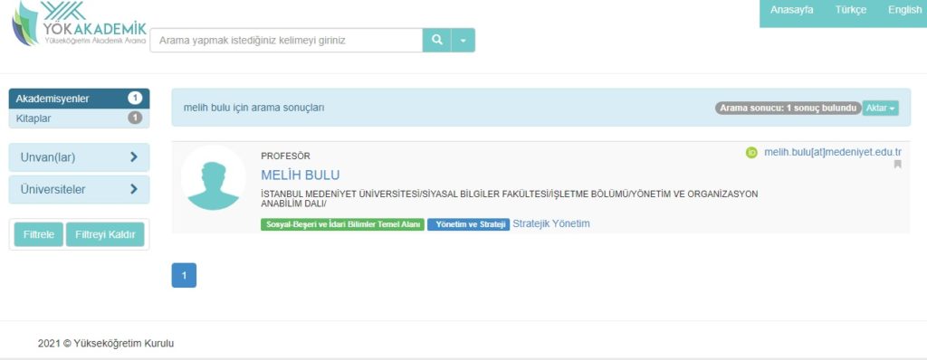Open the search options dropdown arrow
The image size is (927, 360).
[x=463, y=40]
